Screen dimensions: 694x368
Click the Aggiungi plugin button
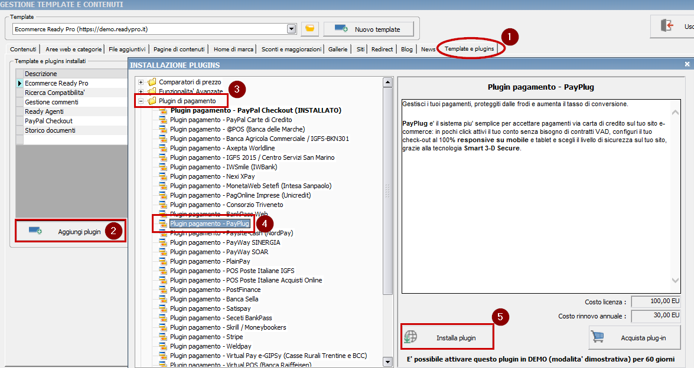[x=70, y=231]
